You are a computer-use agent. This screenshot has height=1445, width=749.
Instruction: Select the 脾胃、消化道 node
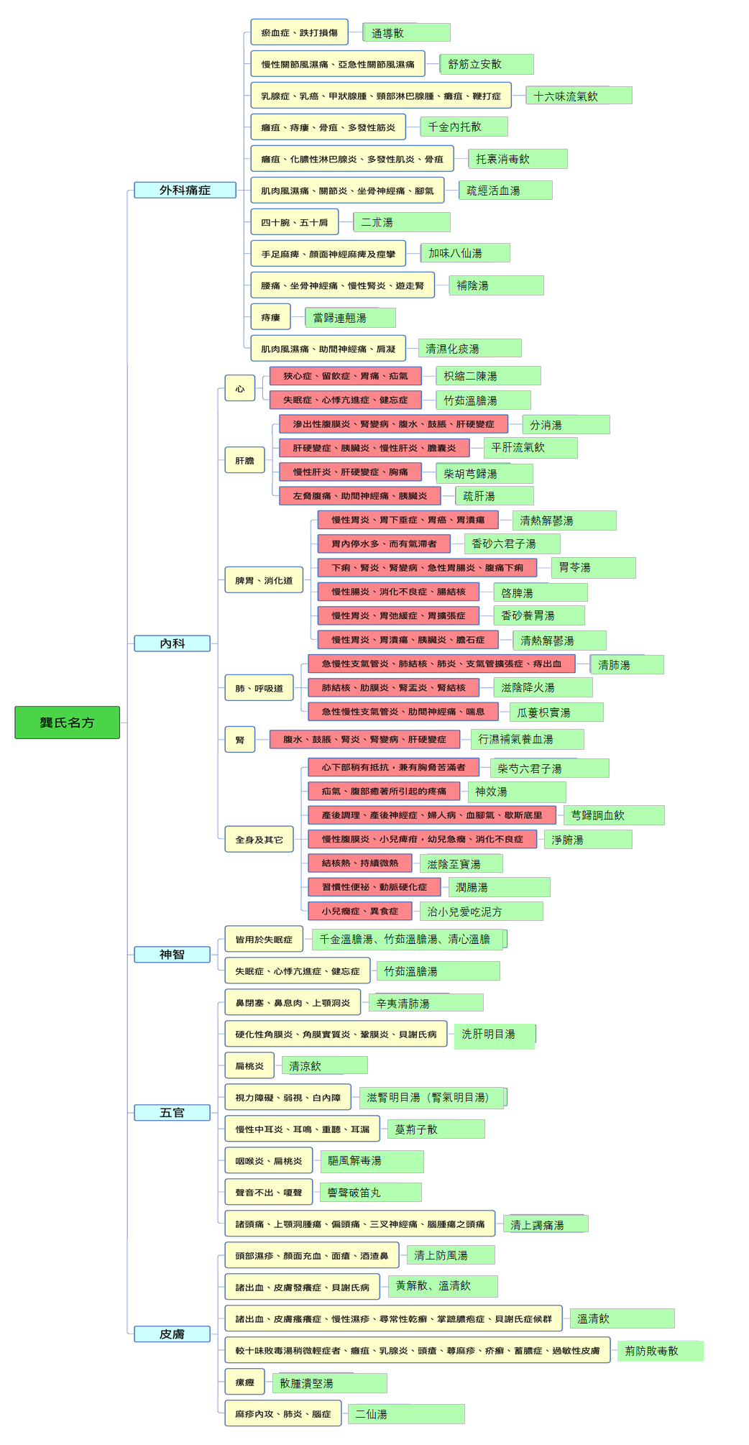pos(264,580)
